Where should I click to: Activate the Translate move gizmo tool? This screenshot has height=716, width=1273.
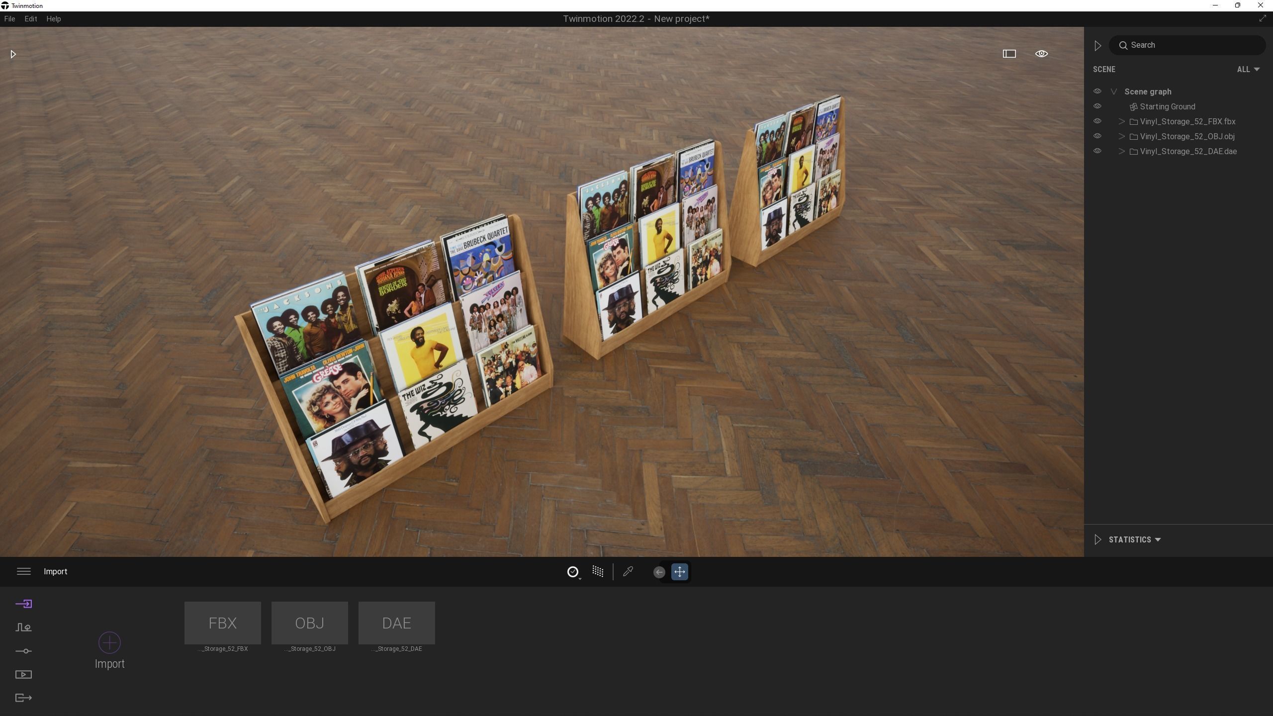click(679, 572)
